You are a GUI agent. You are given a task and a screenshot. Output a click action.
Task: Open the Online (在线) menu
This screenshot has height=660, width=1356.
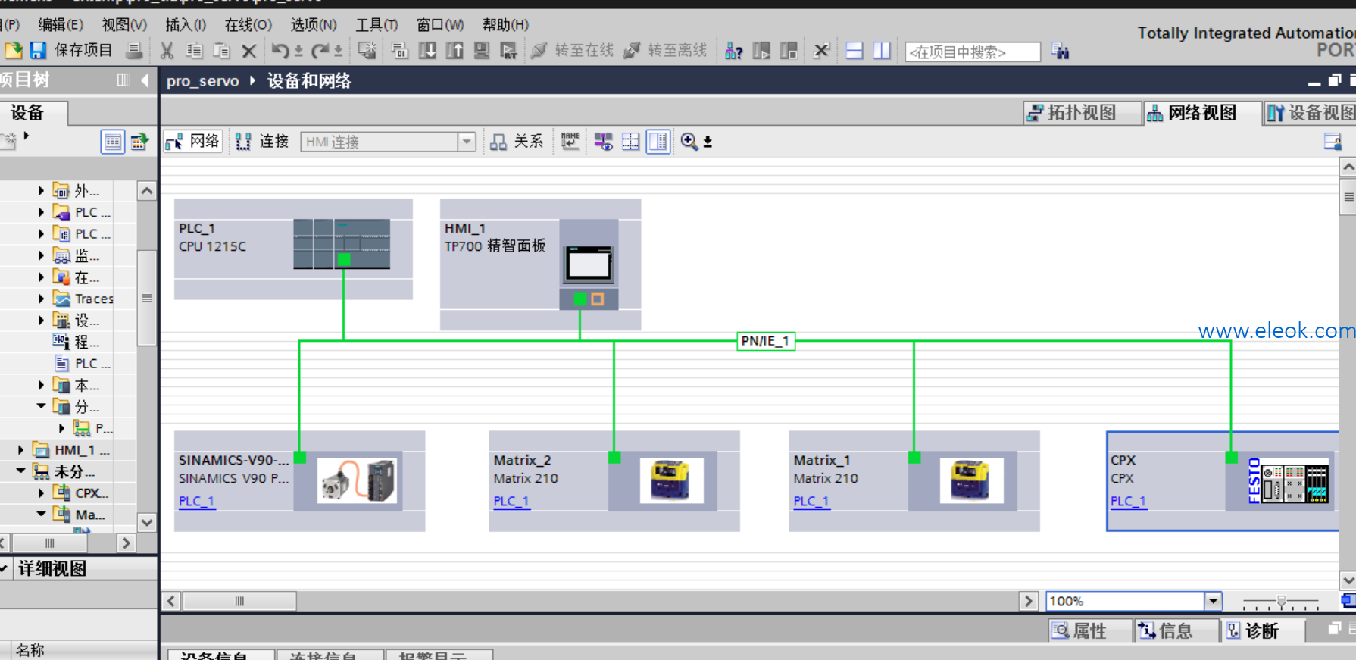coord(248,25)
